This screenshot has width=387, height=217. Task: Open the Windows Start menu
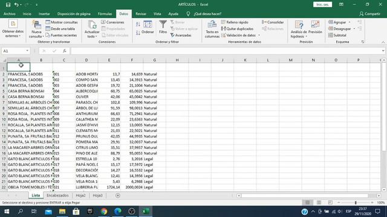tap(7, 212)
